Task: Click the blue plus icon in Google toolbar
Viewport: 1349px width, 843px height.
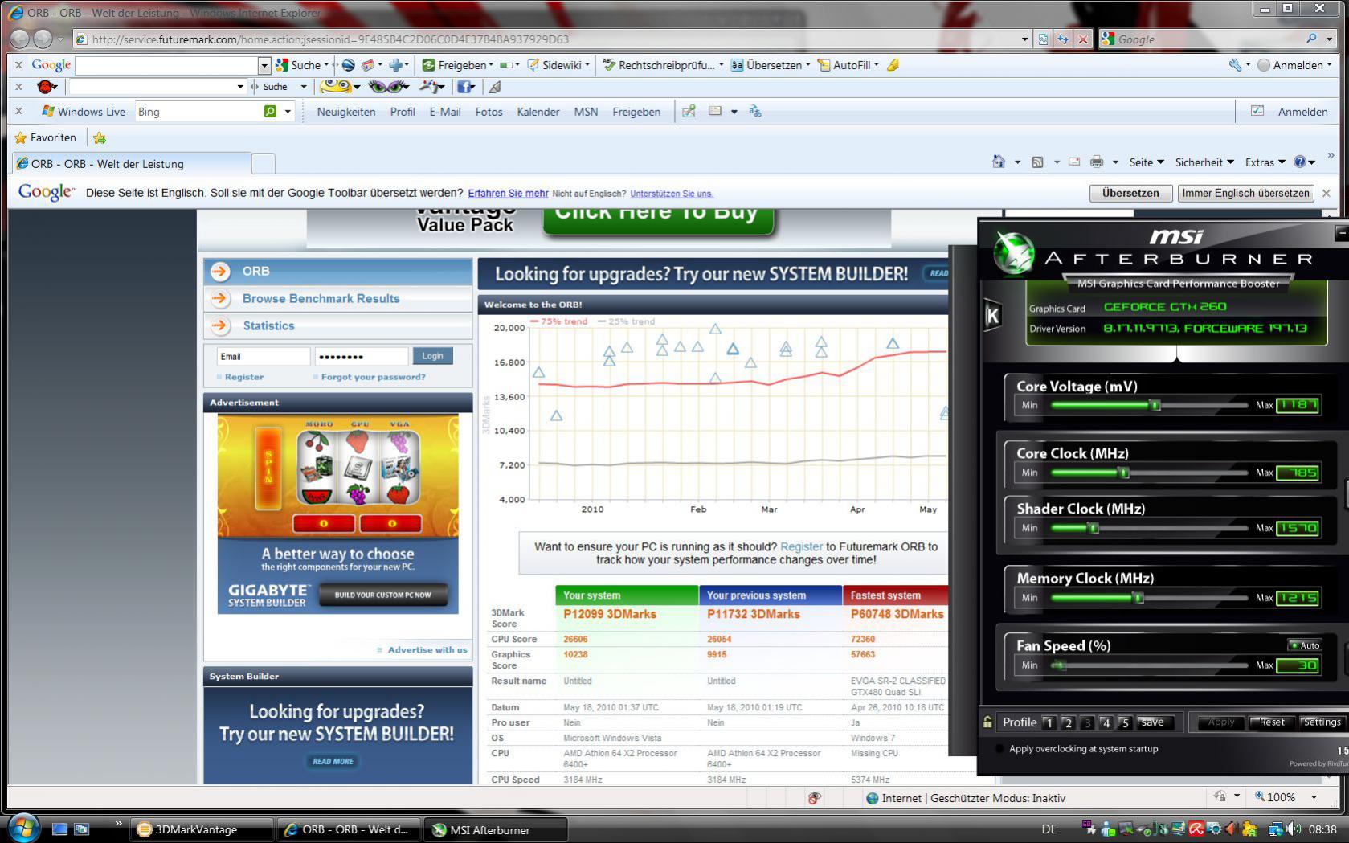Action: coord(395,65)
